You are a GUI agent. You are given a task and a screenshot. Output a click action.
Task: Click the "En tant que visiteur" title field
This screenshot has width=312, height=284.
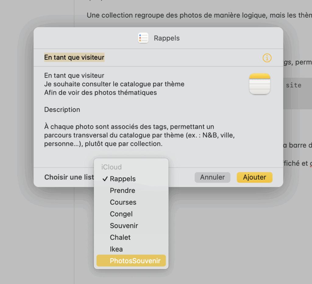click(74, 58)
